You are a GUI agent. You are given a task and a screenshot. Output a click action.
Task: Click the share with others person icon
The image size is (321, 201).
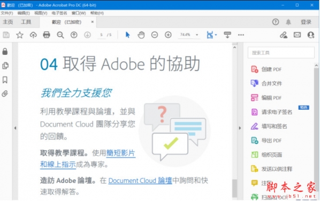click(x=311, y=35)
